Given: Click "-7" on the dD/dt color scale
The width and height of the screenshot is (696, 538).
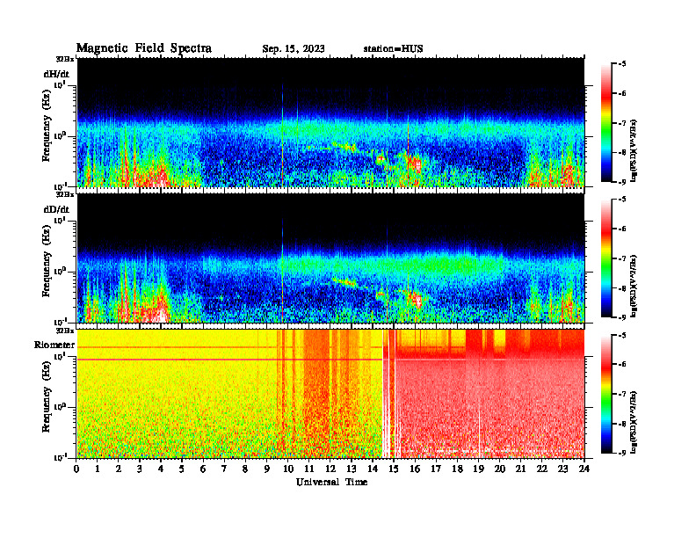Looking at the screenshot, I should pos(622,258).
